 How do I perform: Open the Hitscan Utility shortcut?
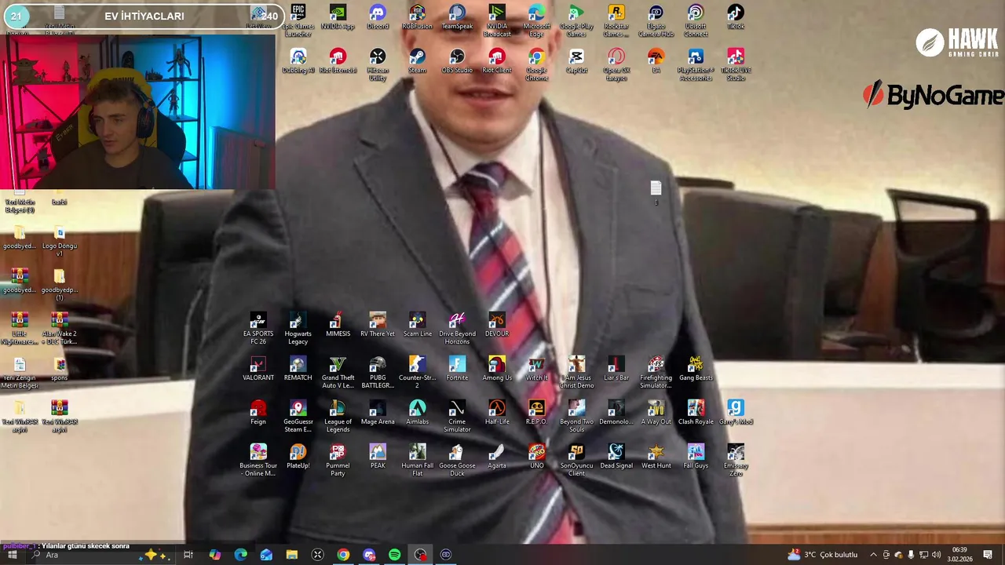[378, 64]
